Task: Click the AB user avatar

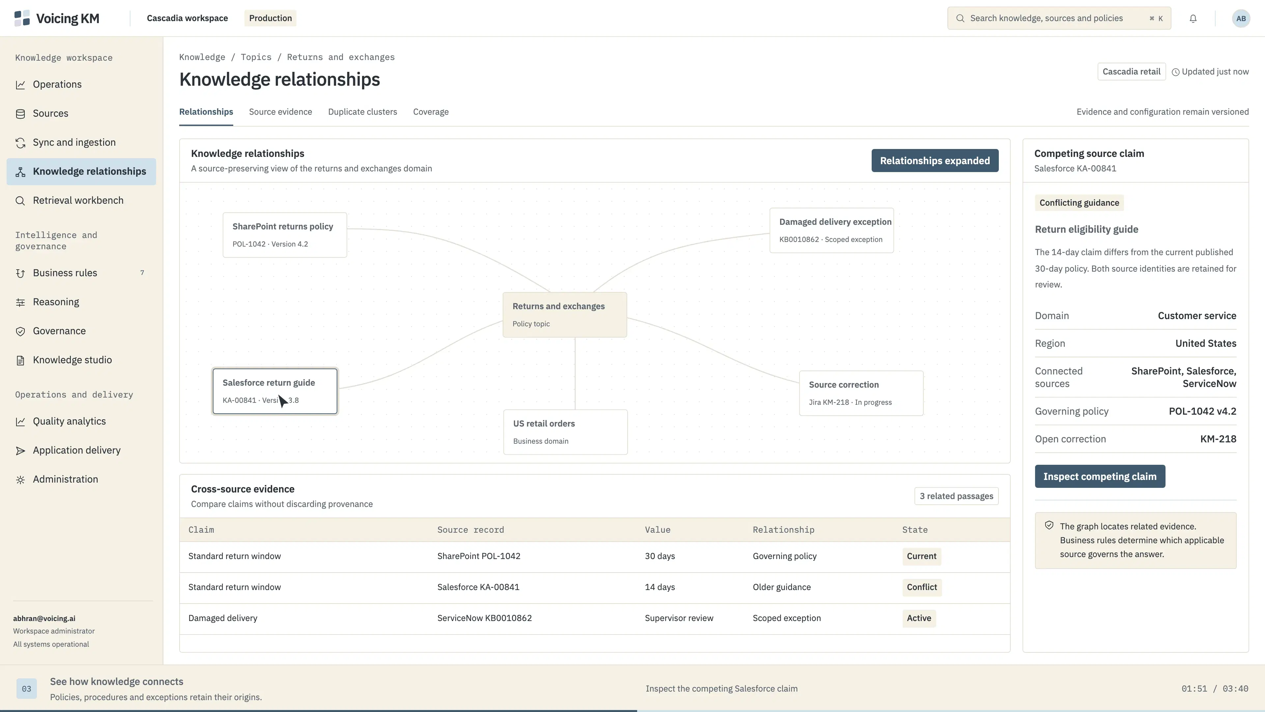Action: point(1241,18)
